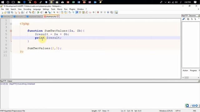Open the Run menu
This screenshot has height=112, width=200.
pyautogui.click(x=66, y=9)
